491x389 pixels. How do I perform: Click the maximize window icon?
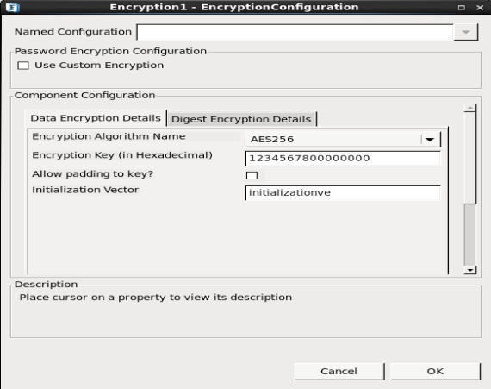(x=461, y=8)
